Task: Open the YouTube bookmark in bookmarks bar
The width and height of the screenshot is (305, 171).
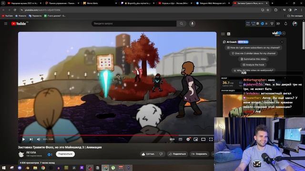Action: point(7,16)
